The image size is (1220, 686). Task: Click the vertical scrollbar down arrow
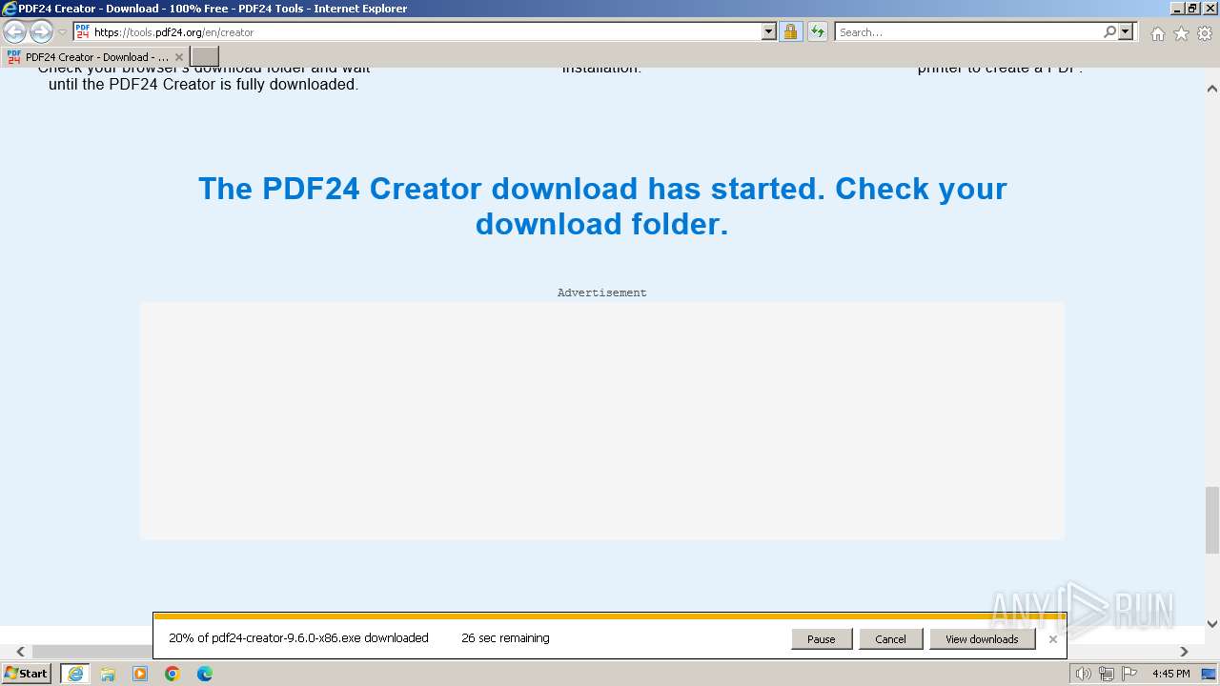coord(1212,624)
